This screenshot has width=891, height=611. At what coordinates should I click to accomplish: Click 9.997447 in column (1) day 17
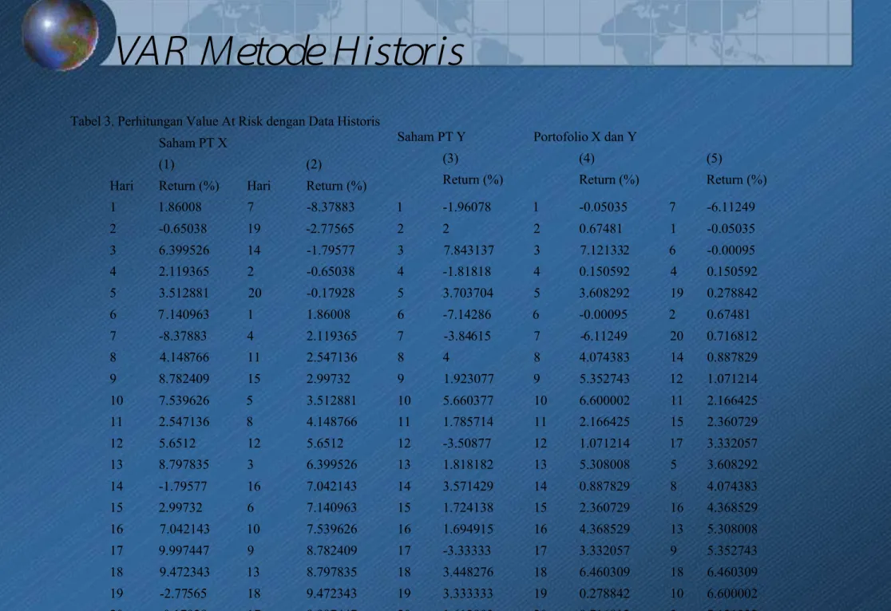184,550
